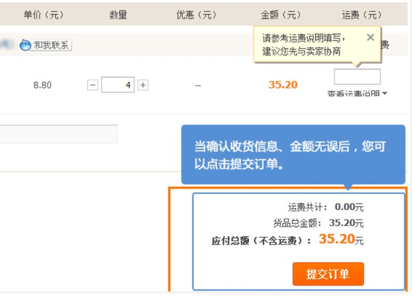The image size is (412, 296).
Task: Click the large orange 应付总额 35.20 total
Action: pos(337,239)
